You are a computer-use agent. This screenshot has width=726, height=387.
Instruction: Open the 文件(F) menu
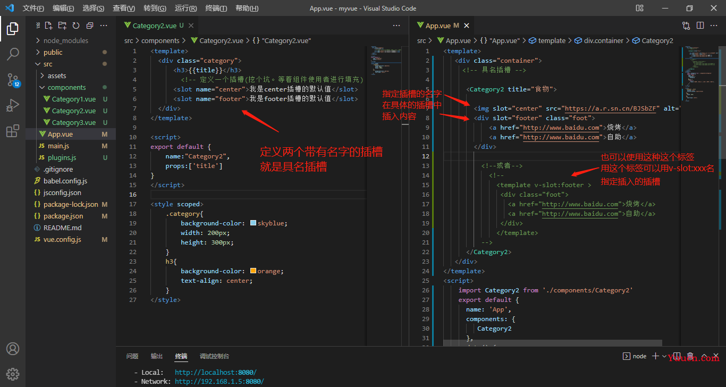(x=33, y=8)
